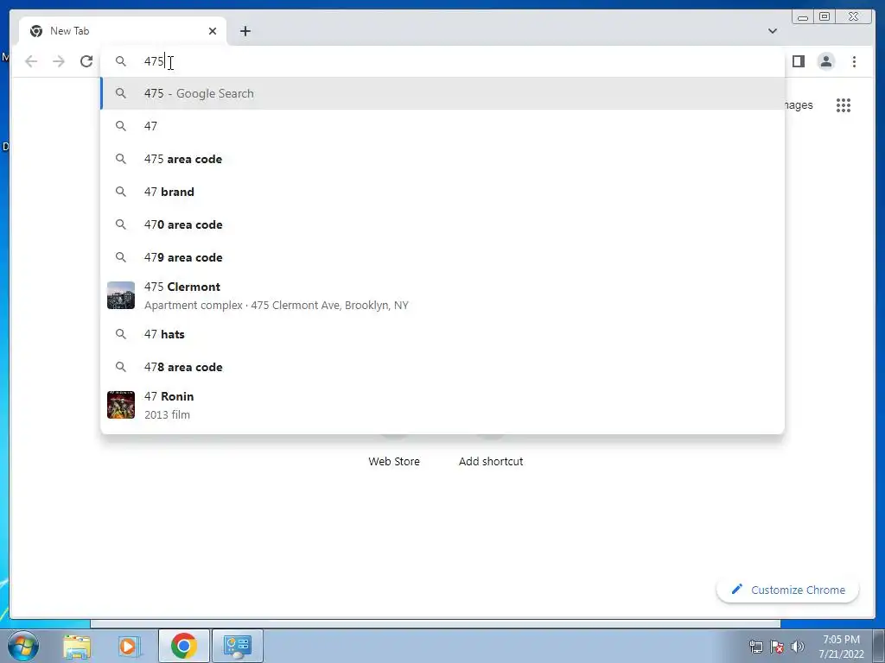Select '47 Ronin' 2013 film suggestion
The image size is (885, 663).
(x=443, y=405)
